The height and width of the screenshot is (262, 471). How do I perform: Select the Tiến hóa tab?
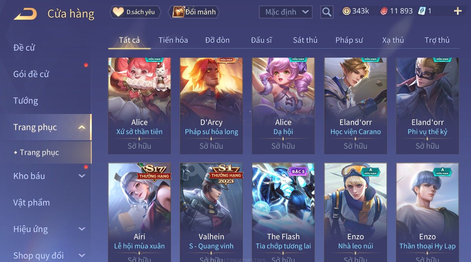[173, 40]
